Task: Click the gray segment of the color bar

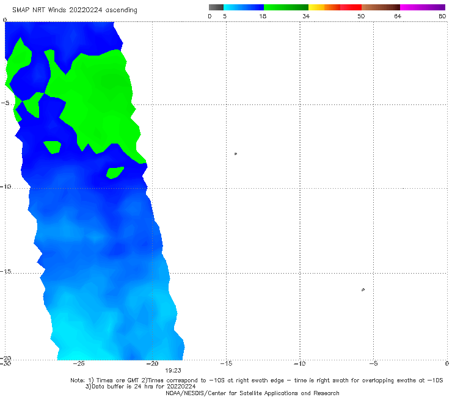Action: point(216,7)
